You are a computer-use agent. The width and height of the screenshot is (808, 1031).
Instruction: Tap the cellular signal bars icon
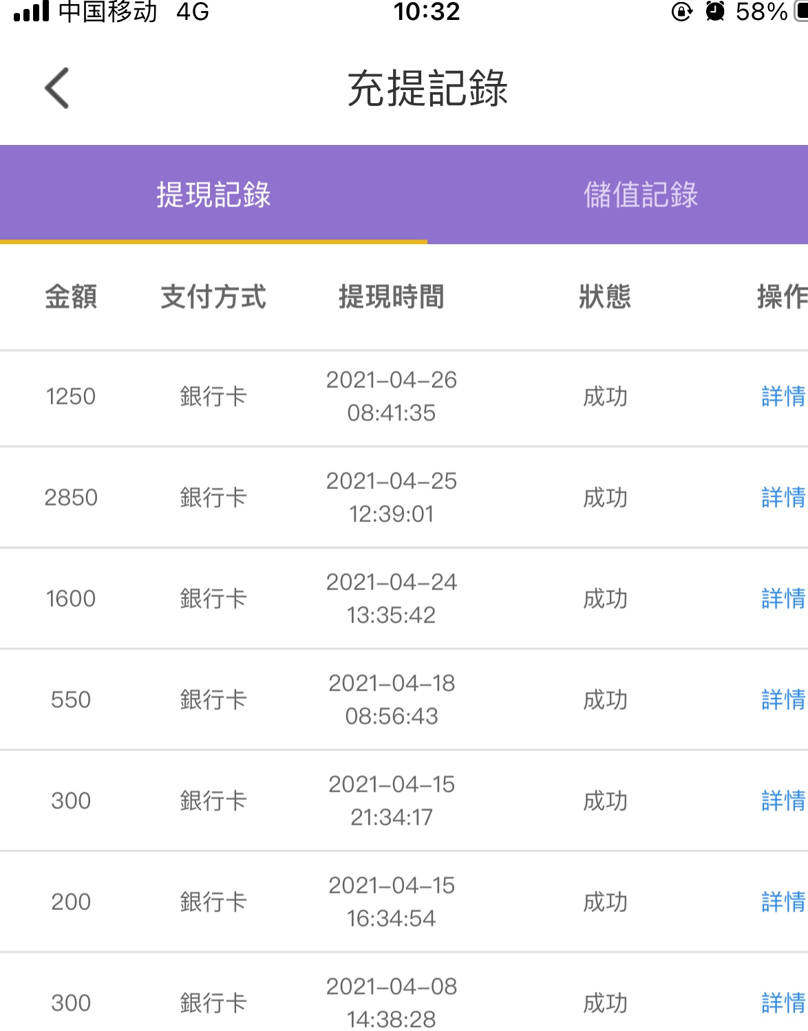click(32, 11)
